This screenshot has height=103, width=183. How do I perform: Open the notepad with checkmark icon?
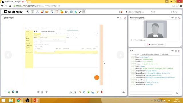(57, 12)
